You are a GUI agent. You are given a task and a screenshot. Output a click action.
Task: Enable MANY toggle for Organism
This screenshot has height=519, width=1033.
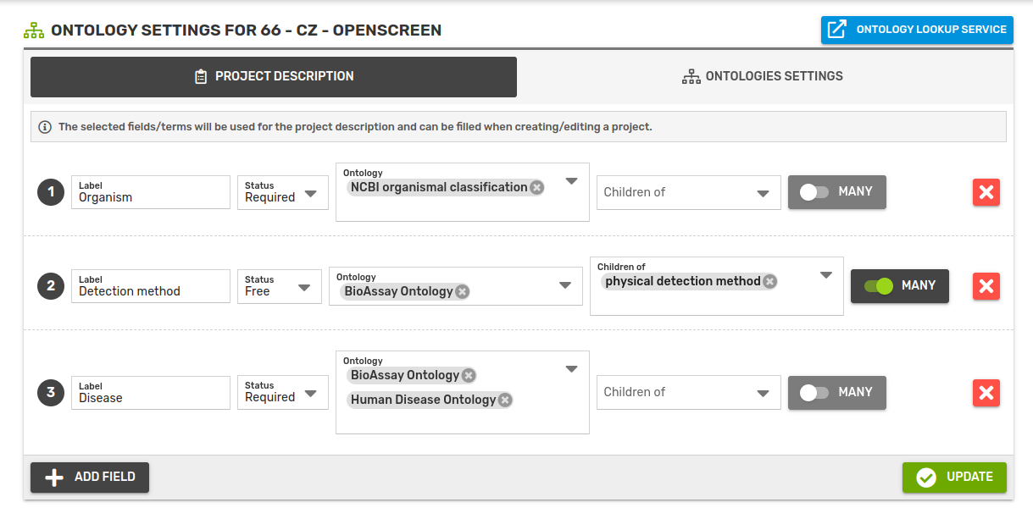(814, 192)
